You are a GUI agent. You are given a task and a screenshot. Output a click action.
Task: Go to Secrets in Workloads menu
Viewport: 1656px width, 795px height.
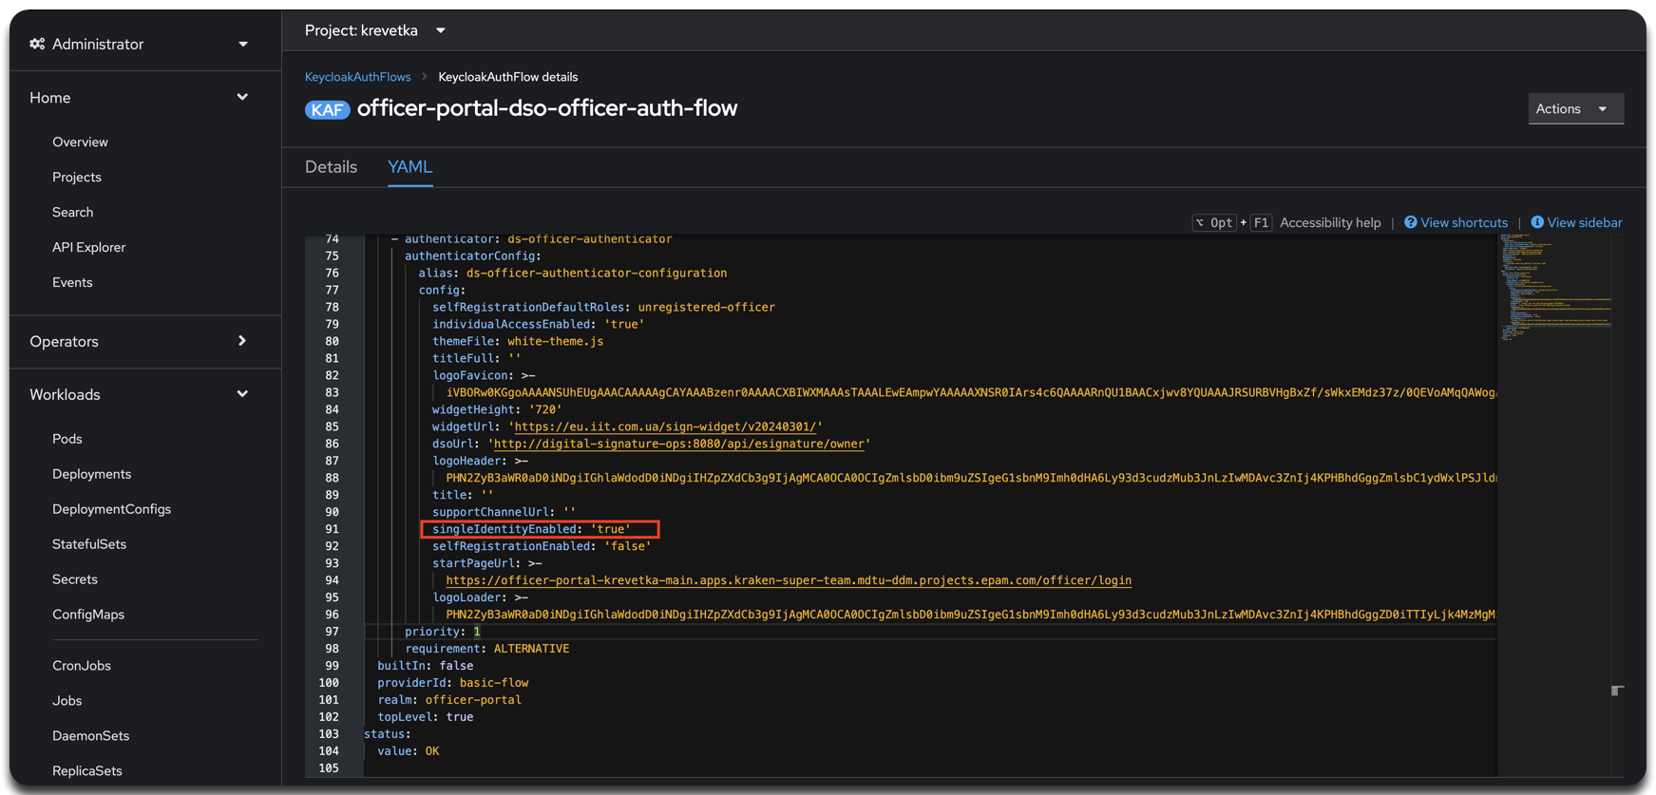tap(75, 579)
